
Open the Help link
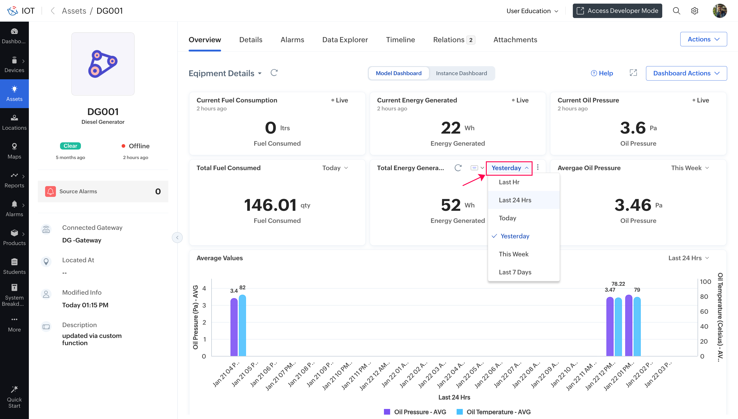[x=602, y=73]
